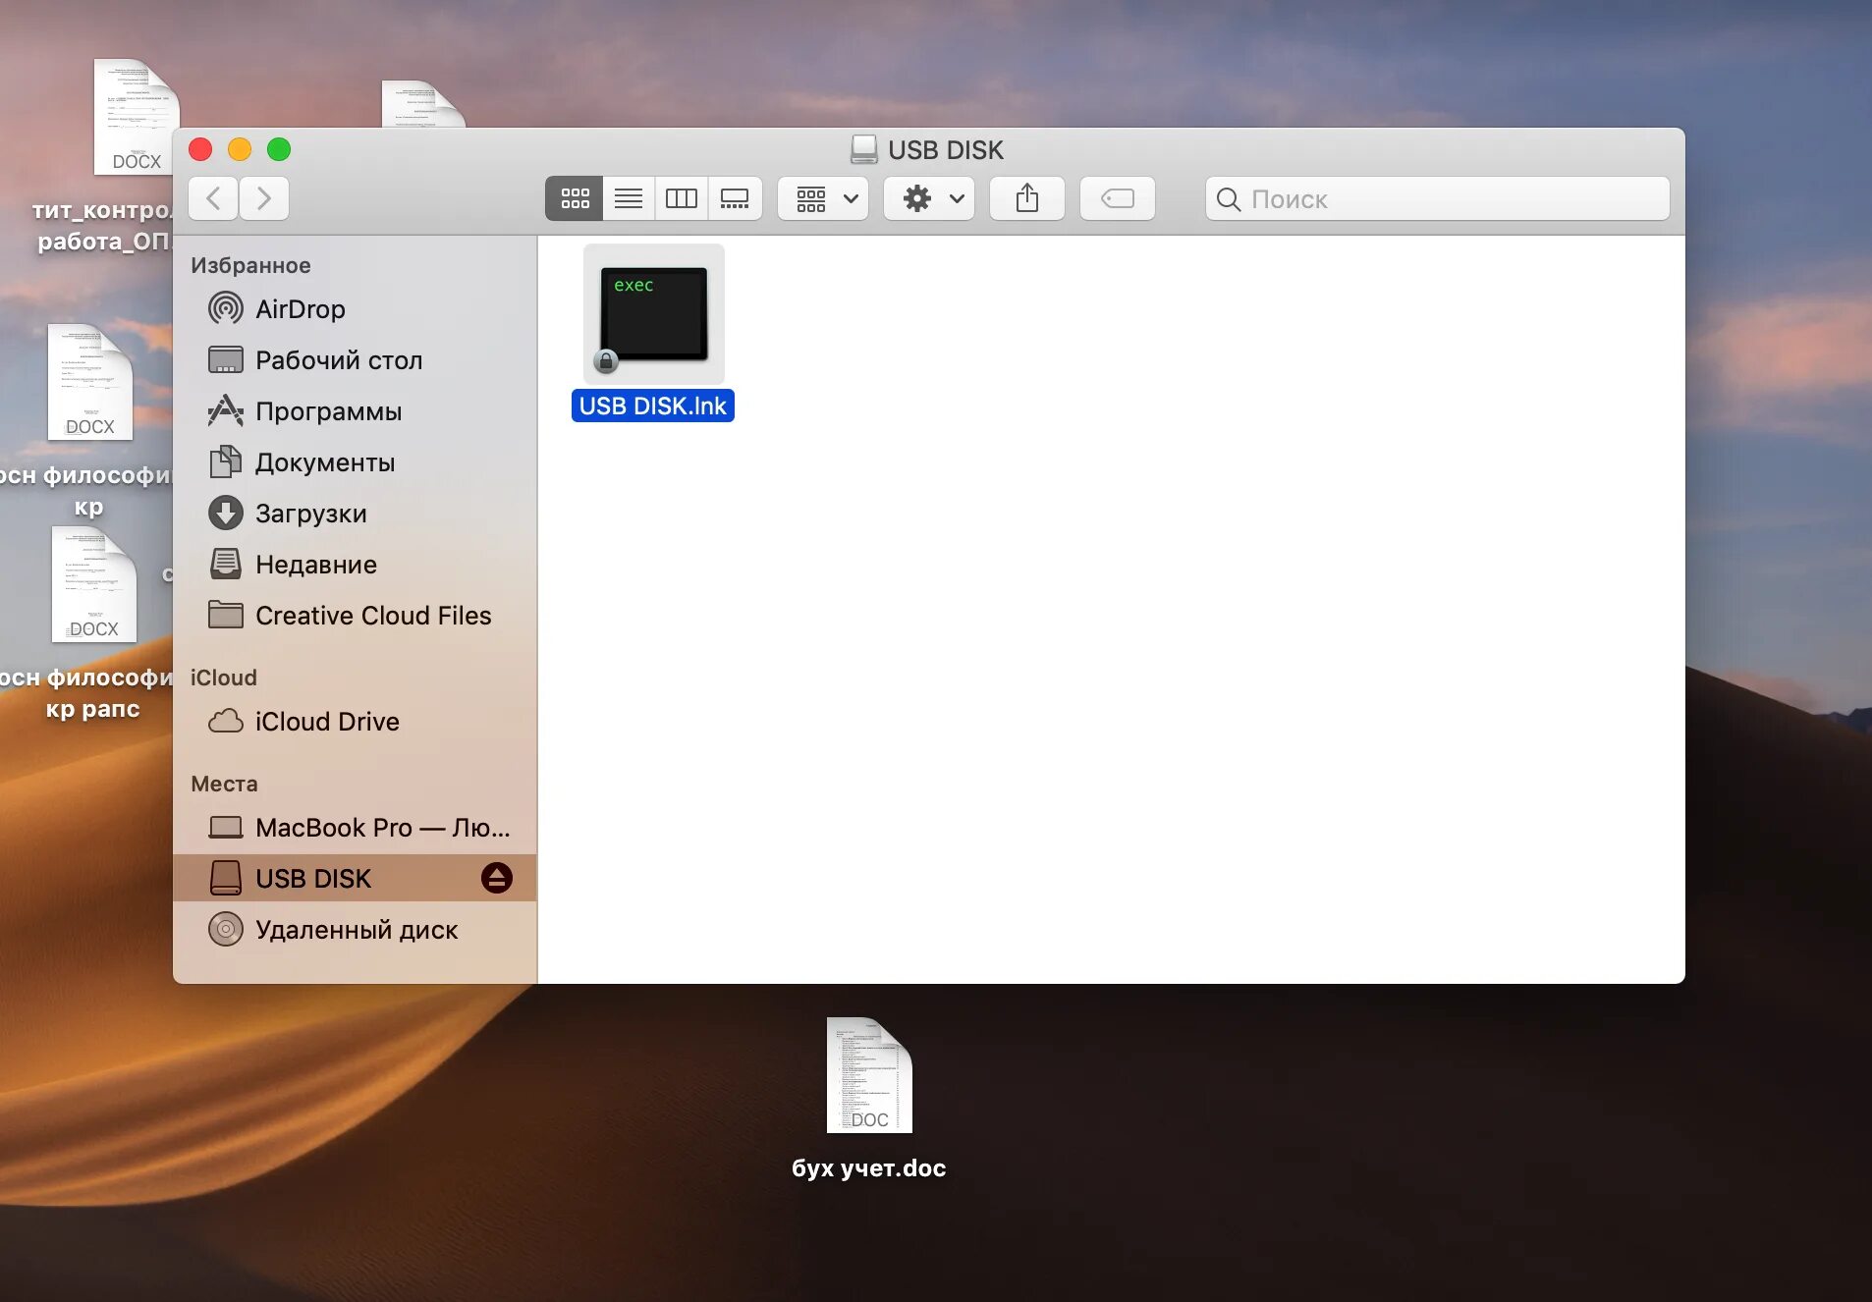
Task: Open iCloud Drive in the sidebar
Action: 355,722
